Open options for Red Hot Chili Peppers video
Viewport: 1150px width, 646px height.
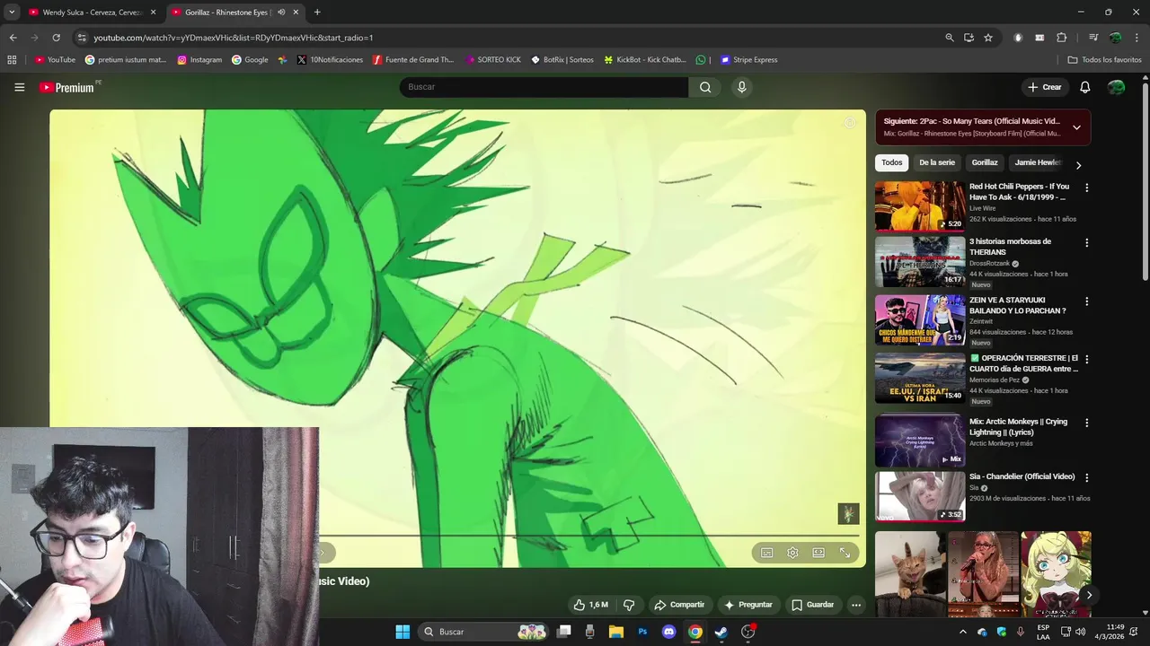pos(1086,188)
